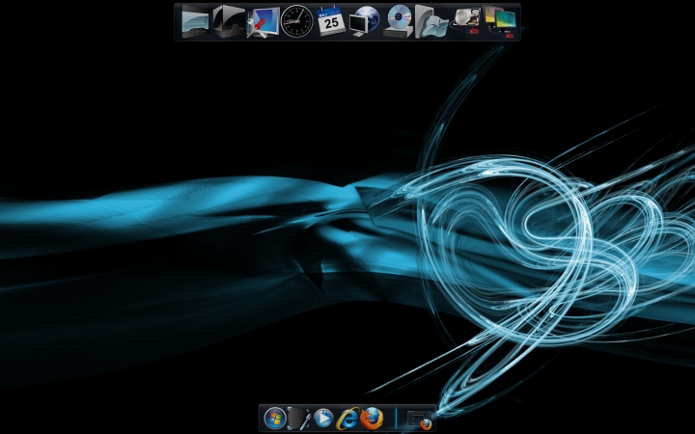Switch to the running Firefox window thumbnail

419,420
